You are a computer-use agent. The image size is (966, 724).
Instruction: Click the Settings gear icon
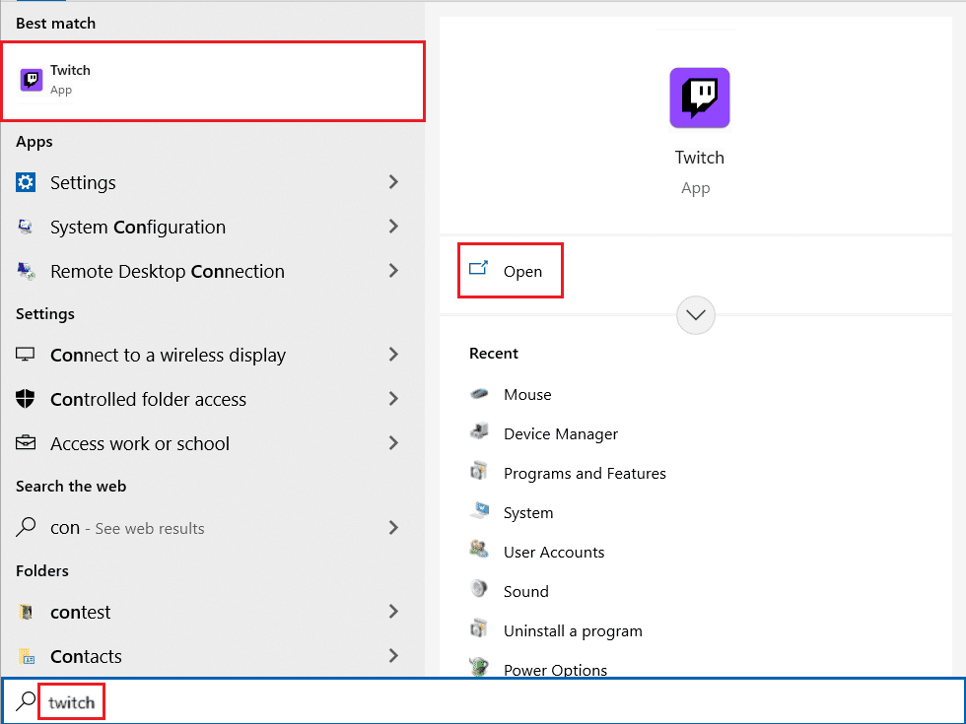pyautogui.click(x=26, y=182)
